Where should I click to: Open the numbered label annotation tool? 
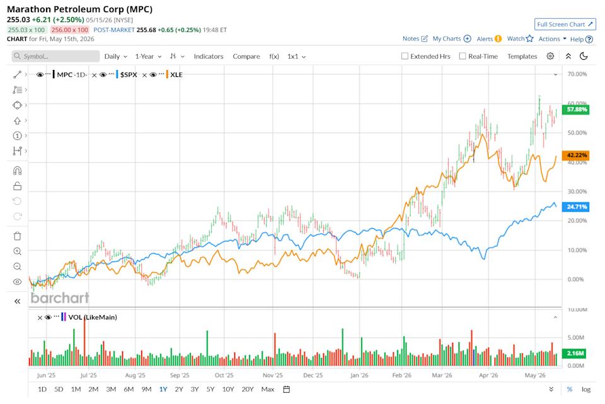point(18,136)
